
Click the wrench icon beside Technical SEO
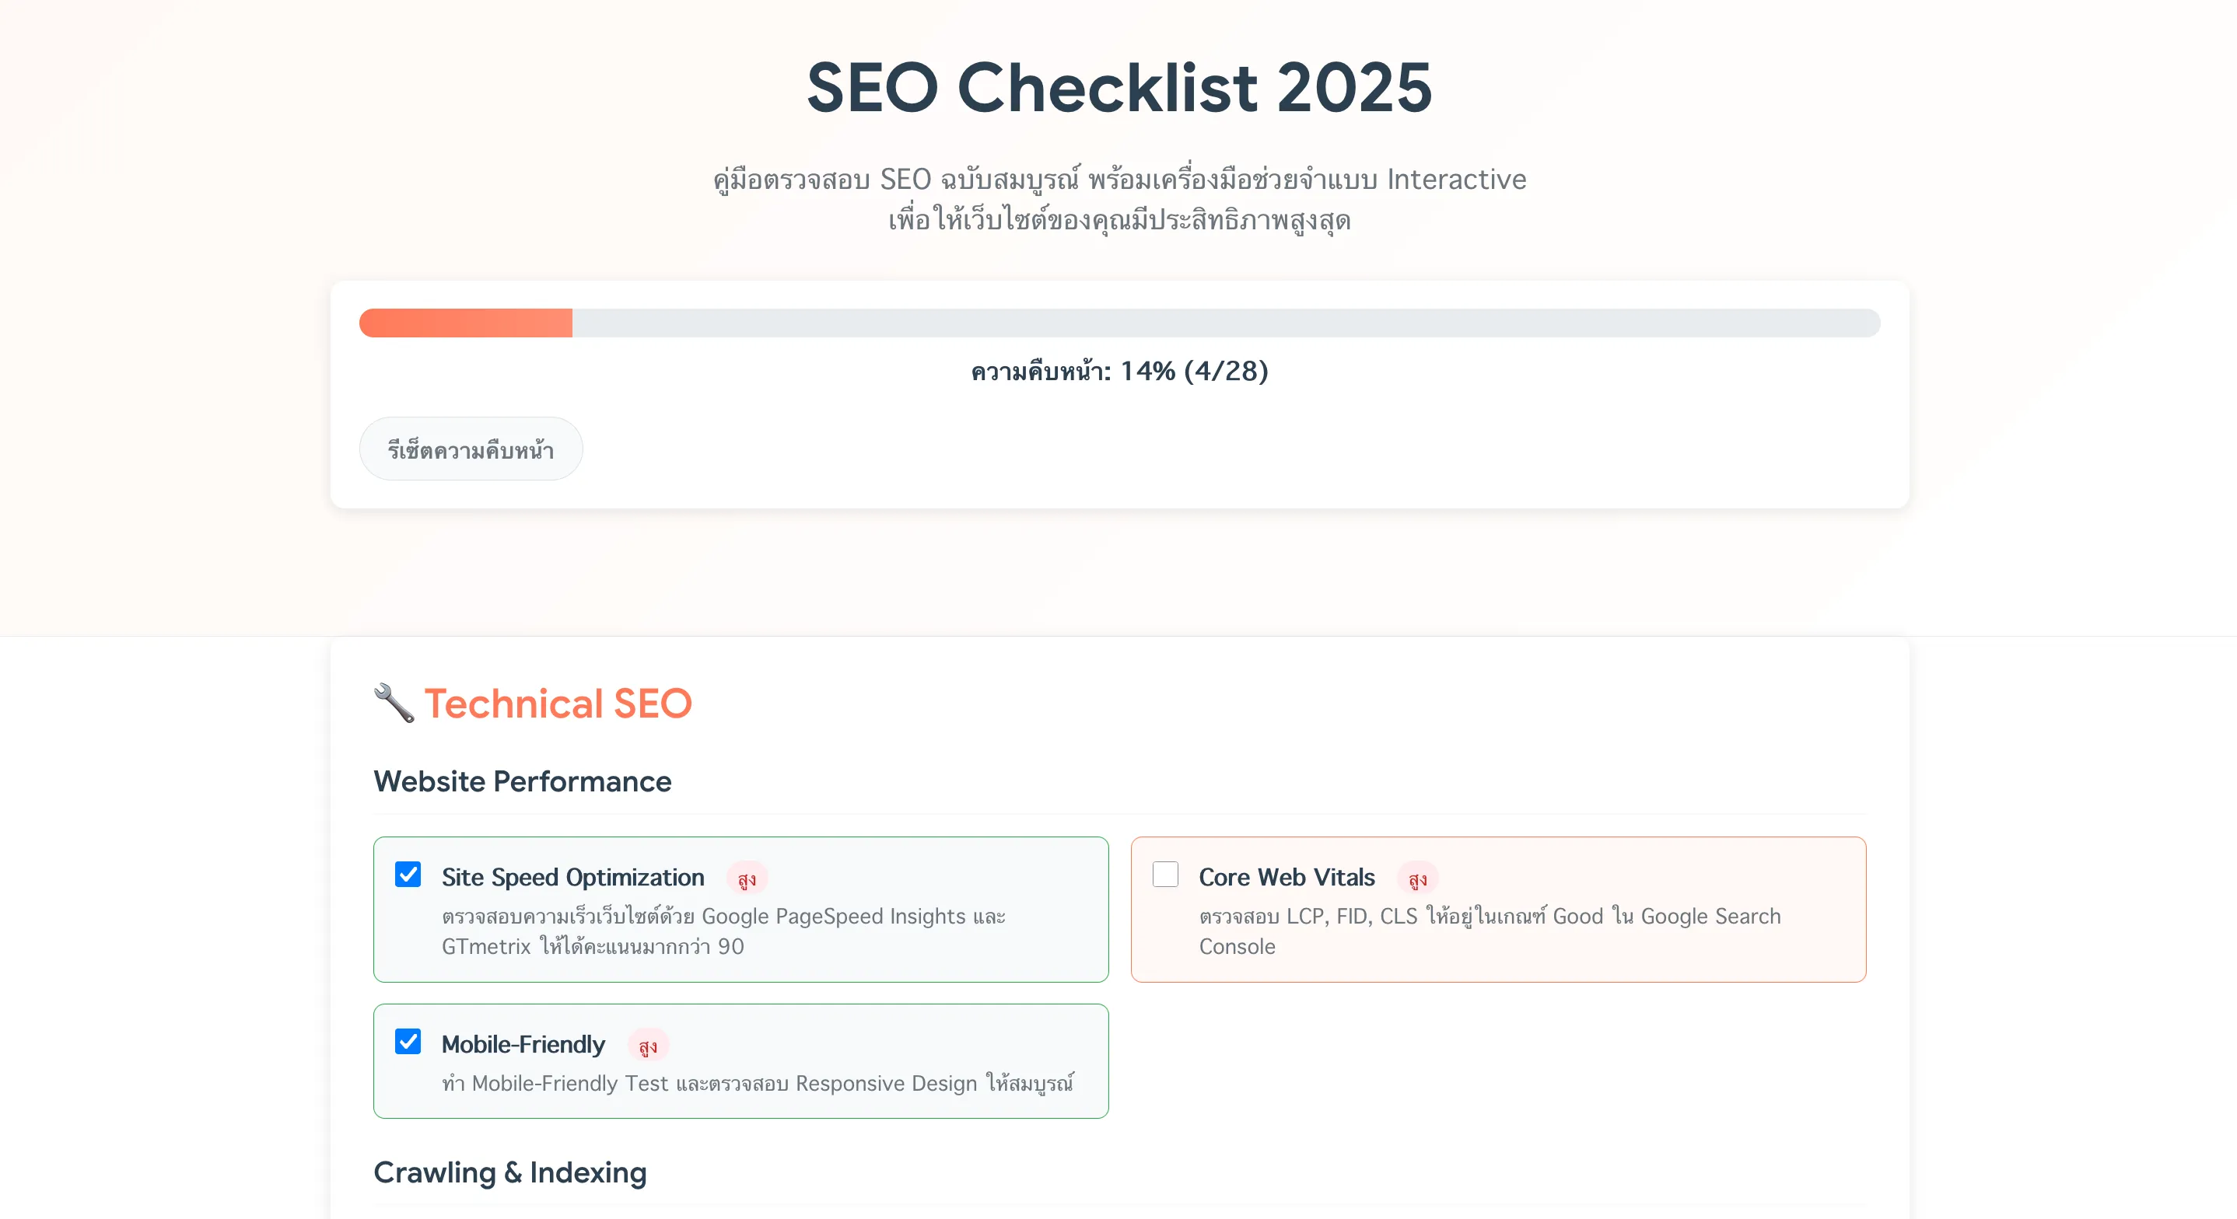point(394,704)
